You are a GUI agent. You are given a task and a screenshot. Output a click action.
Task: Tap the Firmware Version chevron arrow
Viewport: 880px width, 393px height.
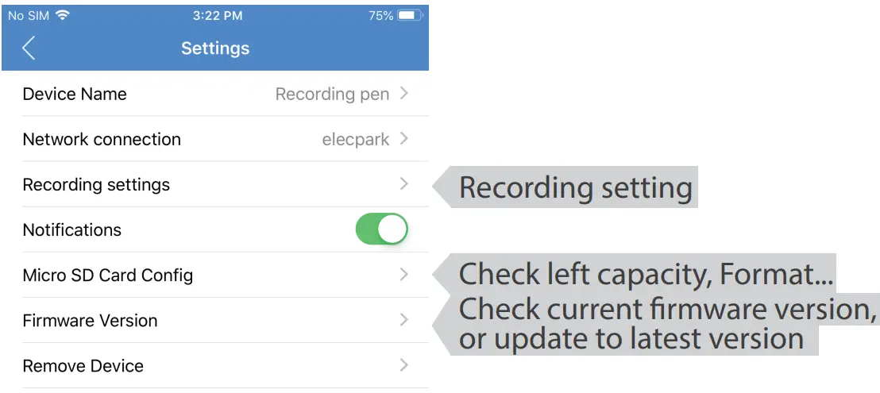(x=404, y=320)
